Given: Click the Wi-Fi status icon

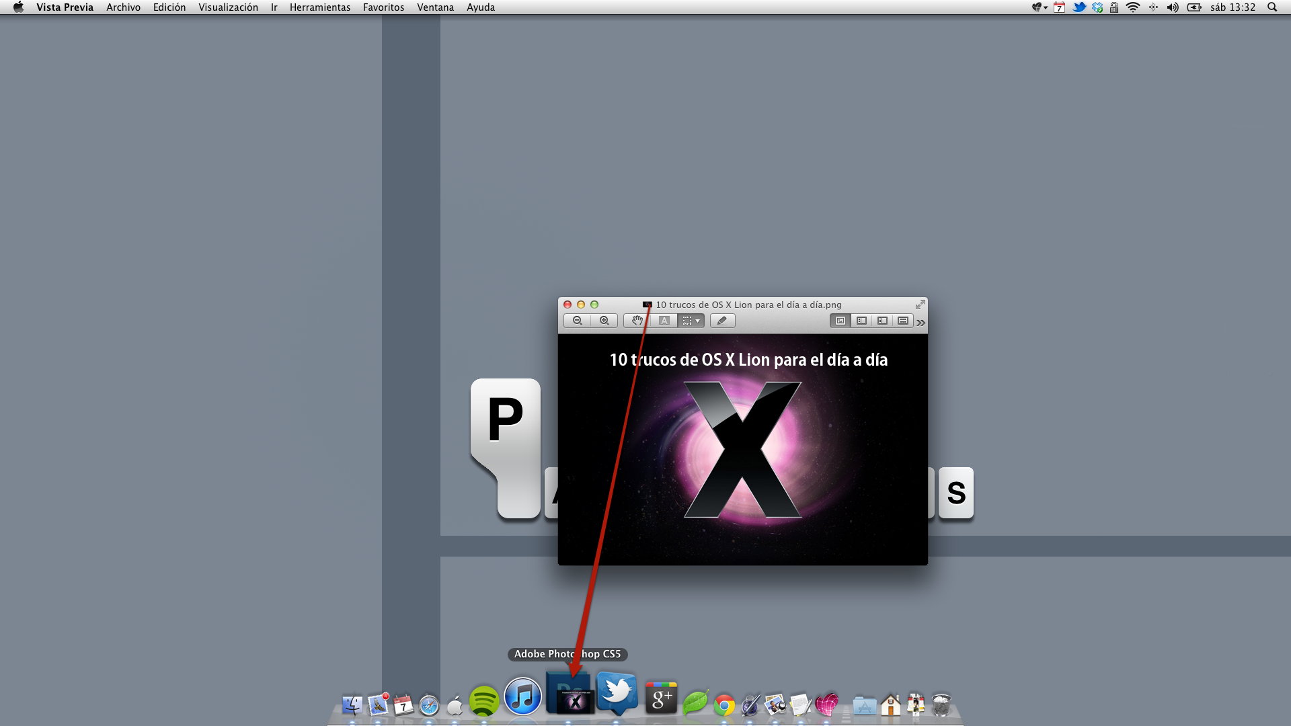Looking at the screenshot, I should (1133, 7).
